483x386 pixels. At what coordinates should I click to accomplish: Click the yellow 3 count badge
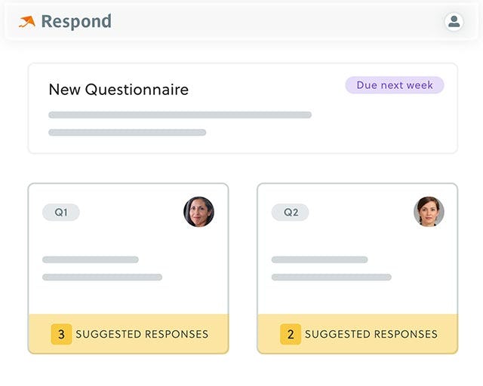point(61,334)
